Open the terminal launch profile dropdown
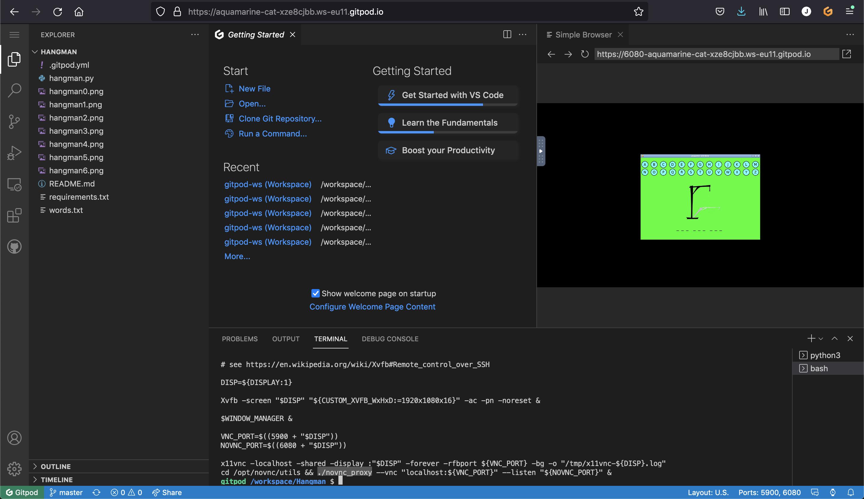Image resolution: width=864 pixels, height=499 pixels. 820,339
